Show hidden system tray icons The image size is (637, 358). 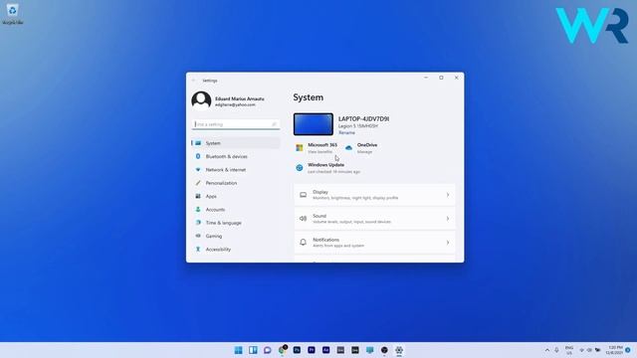547,350
